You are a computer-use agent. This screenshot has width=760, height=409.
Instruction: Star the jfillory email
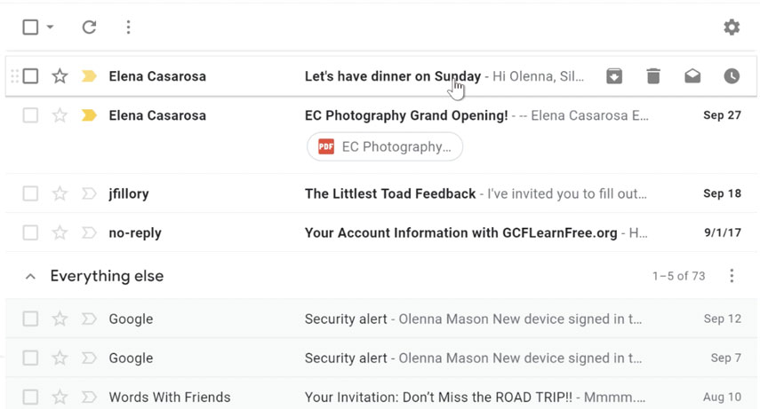(x=60, y=193)
